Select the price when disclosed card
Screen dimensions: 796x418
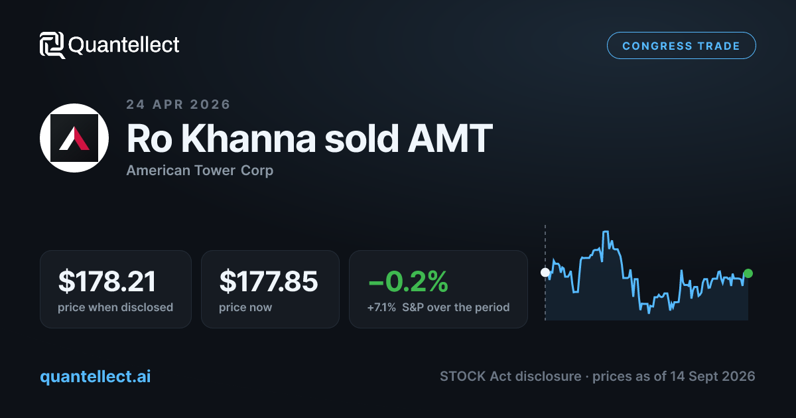click(x=115, y=289)
